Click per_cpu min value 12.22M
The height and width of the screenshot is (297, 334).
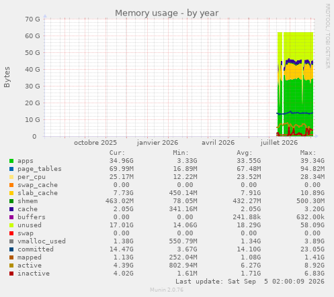tap(185, 177)
